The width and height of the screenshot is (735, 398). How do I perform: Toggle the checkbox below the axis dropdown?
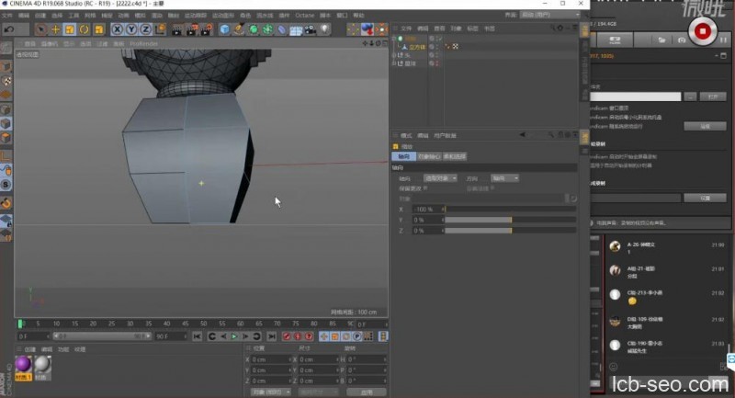[x=425, y=188]
